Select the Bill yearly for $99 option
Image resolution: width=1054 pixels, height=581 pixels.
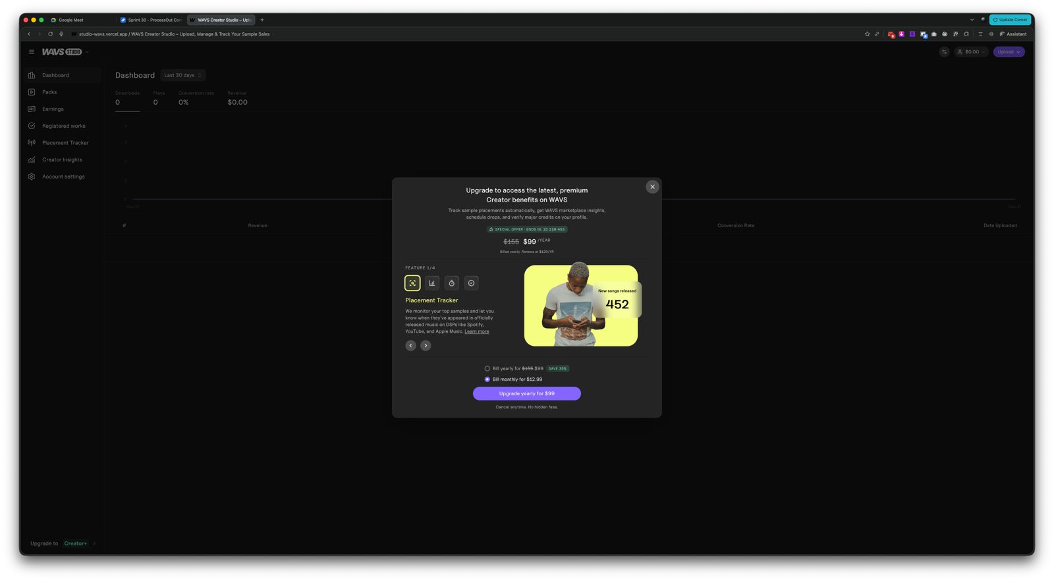pos(487,369)
